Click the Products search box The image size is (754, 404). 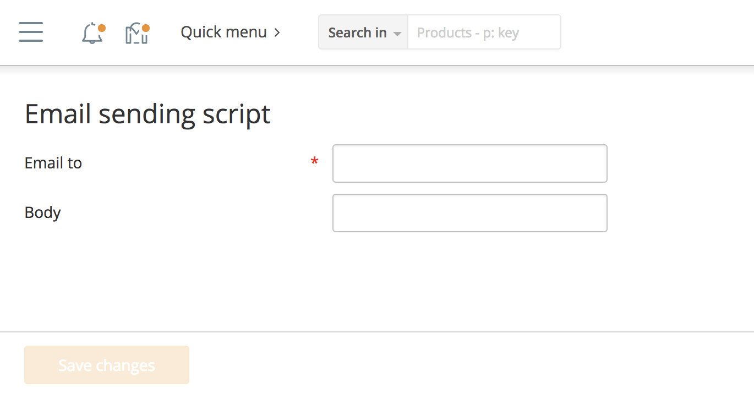click(x=484, y=32)
